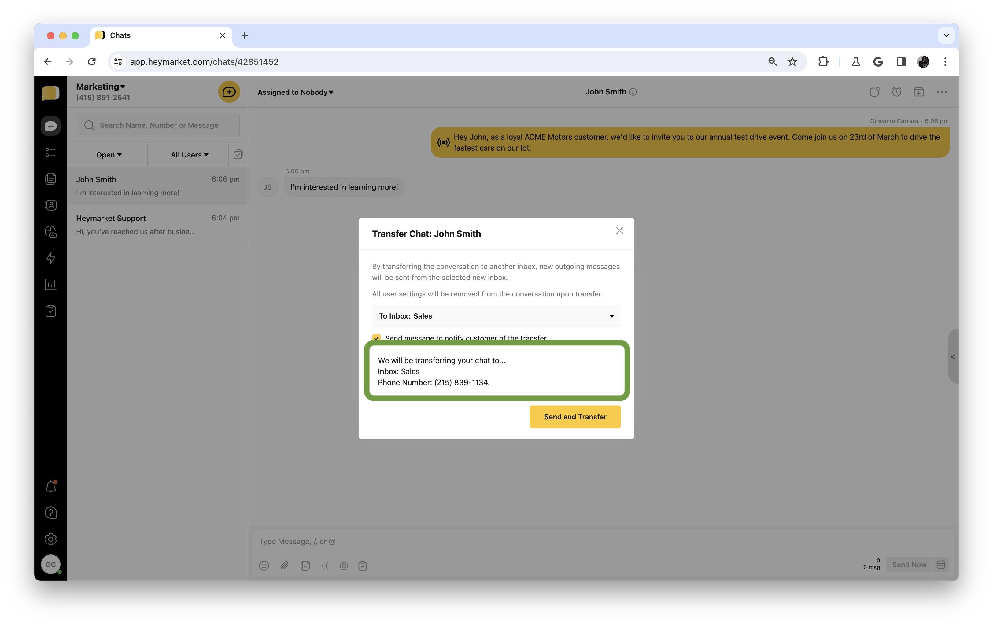Mention a teammate with the @ icon
Viewport: 993px width, 626px height.
[344, 565]
